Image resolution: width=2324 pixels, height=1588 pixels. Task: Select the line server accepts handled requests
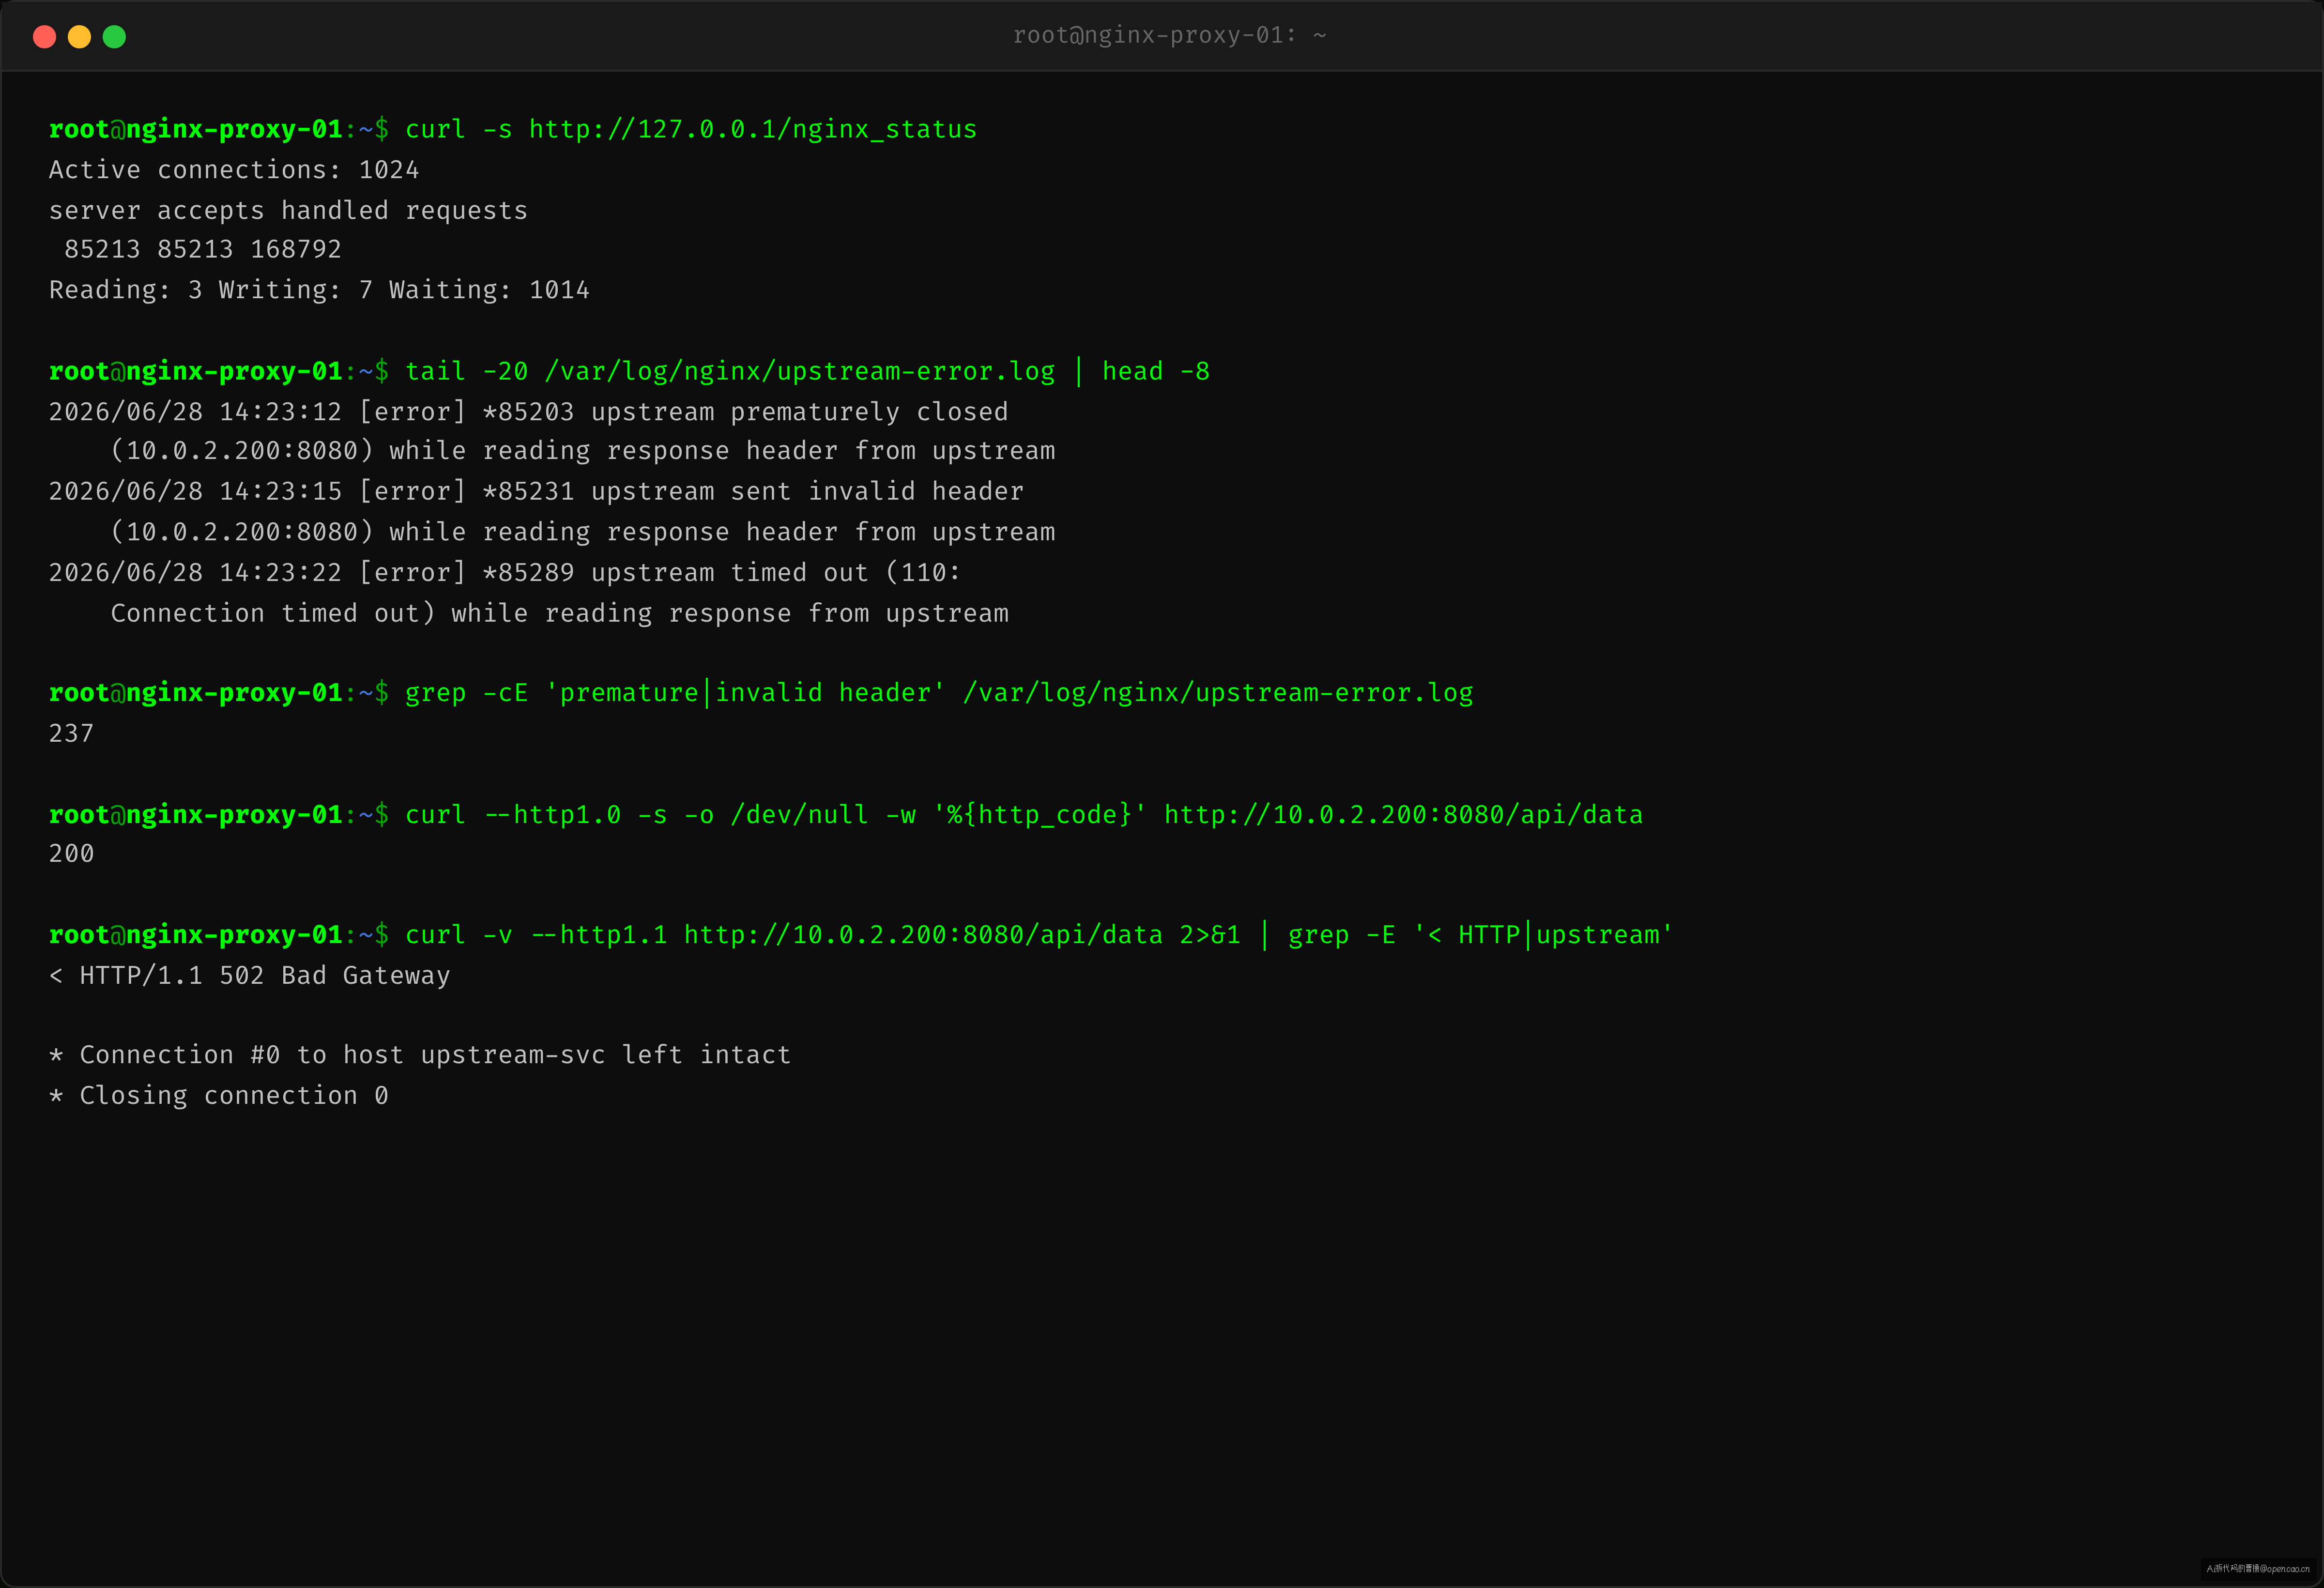[288, 210]
